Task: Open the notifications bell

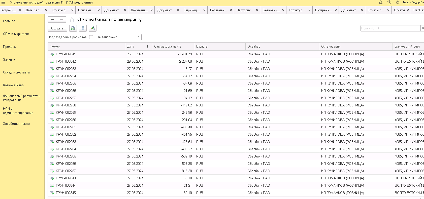Action: (381, 2)
